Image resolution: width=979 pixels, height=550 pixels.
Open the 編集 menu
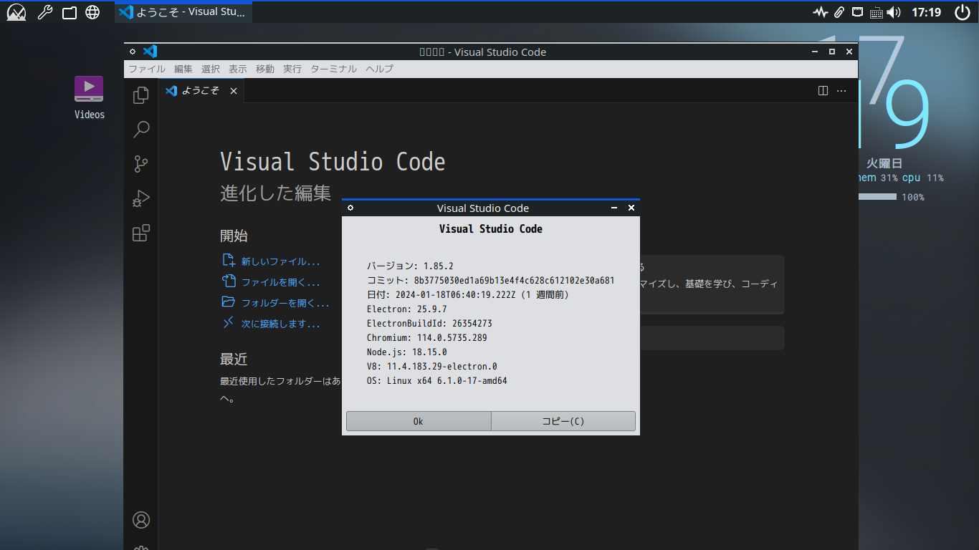[183, 69]
